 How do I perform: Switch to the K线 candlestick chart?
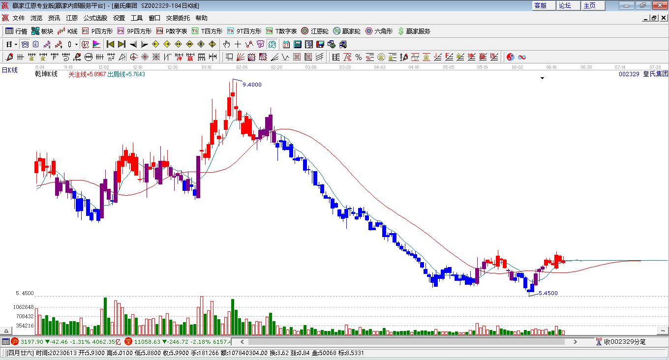click(67, 31)
